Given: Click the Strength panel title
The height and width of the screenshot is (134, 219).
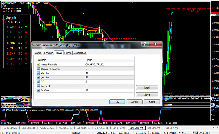Looking at the screenshot, I should point(11,17).
